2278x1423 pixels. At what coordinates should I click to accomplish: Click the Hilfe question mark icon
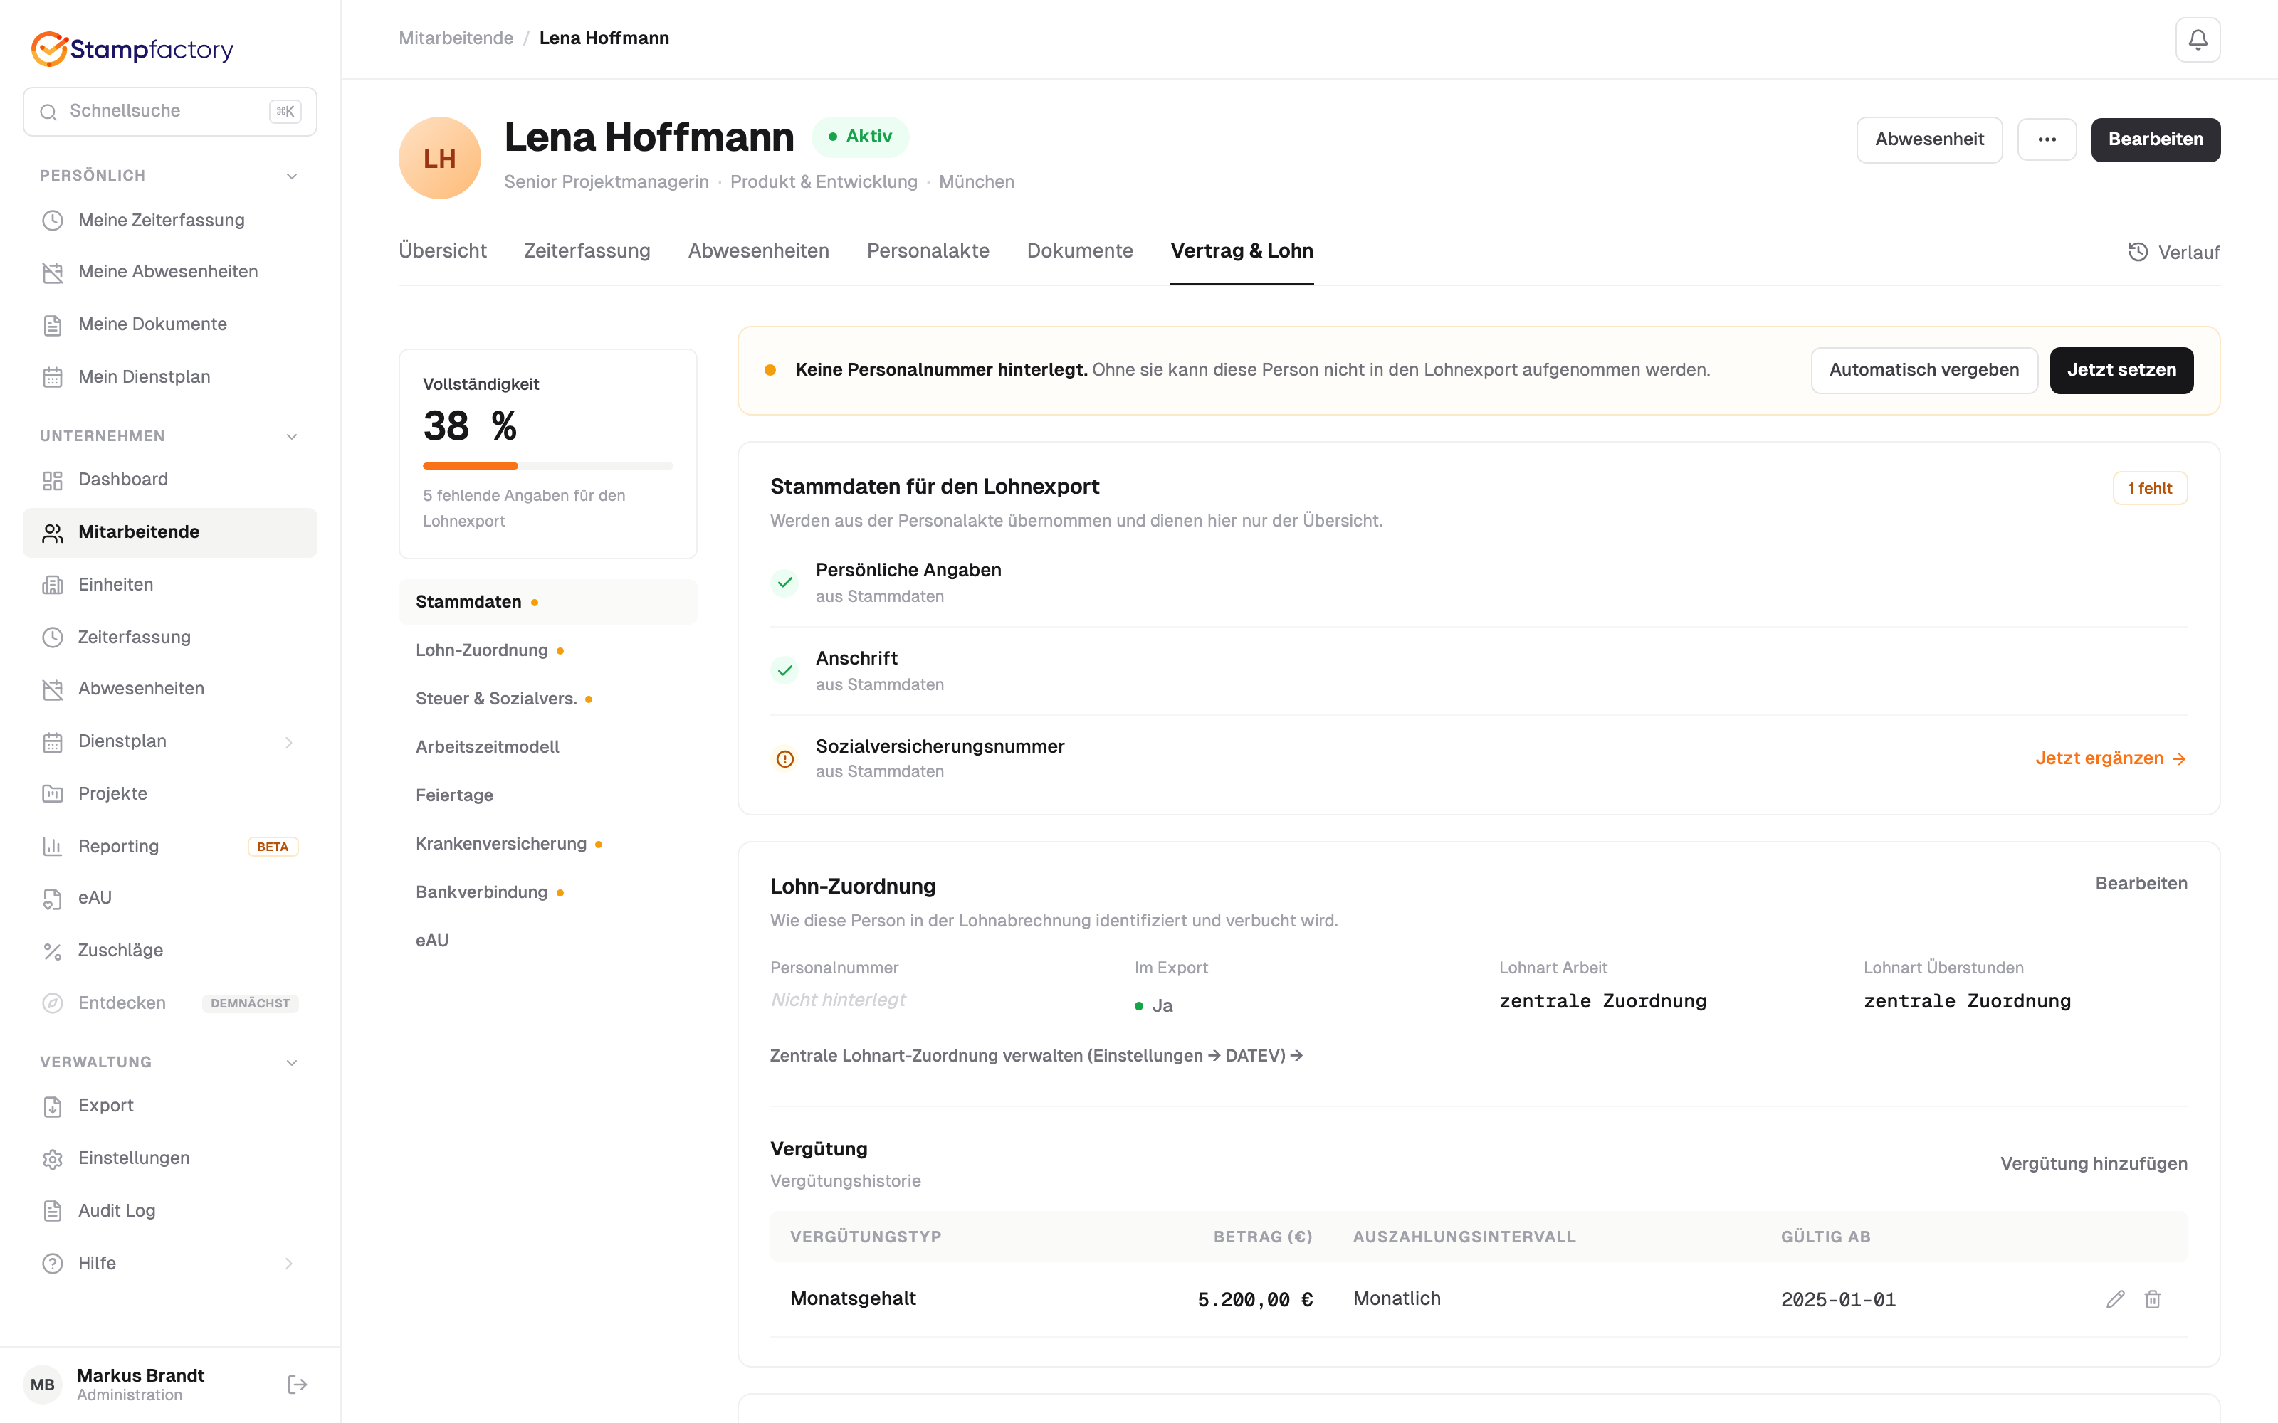[x=53, y=1264]
